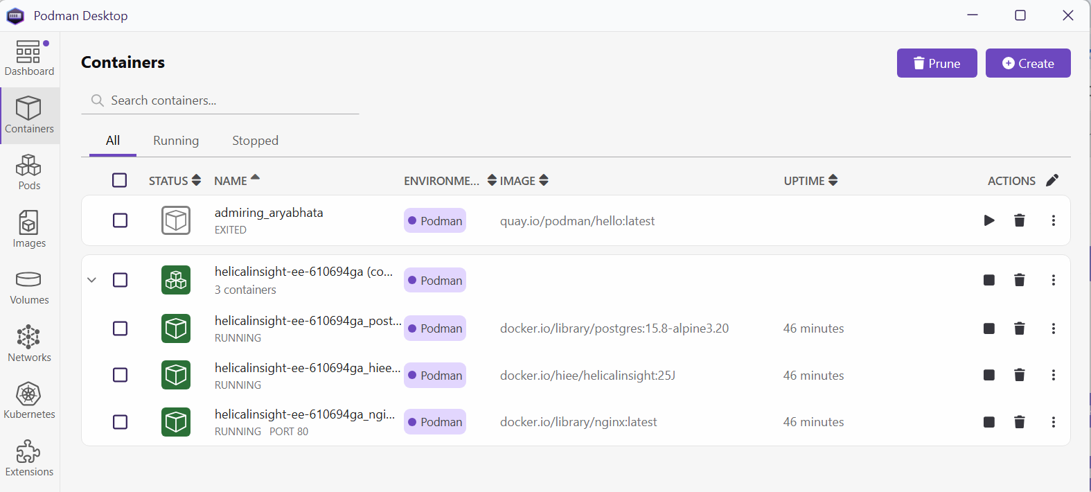The image size is (1091, 492).
Task: Open more actions for hiee container
Action: click(1054, 375)
